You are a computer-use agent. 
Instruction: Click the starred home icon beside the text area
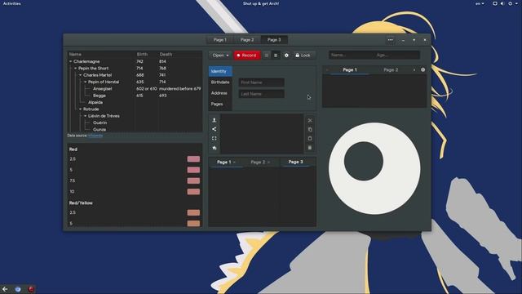tap(214, 148)
